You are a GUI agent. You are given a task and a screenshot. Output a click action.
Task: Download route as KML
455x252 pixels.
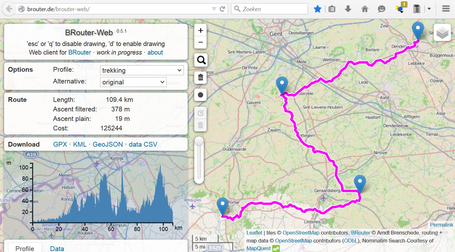[x=80, y=144]
